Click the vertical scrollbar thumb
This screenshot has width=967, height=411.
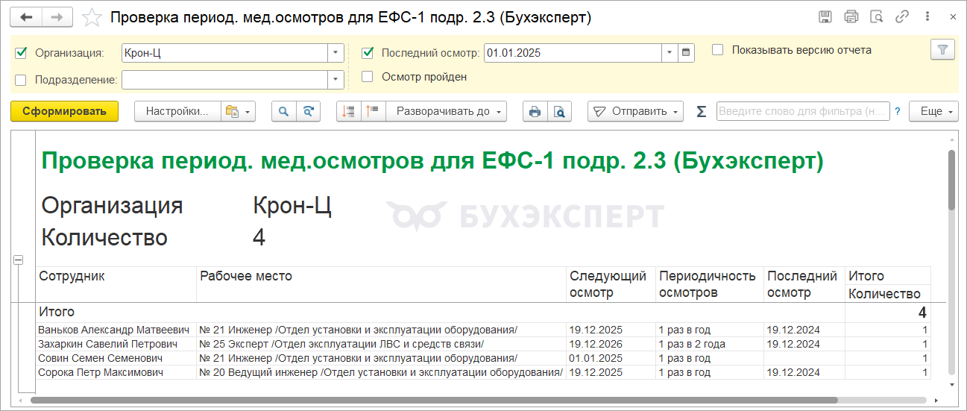click(951, 179)
